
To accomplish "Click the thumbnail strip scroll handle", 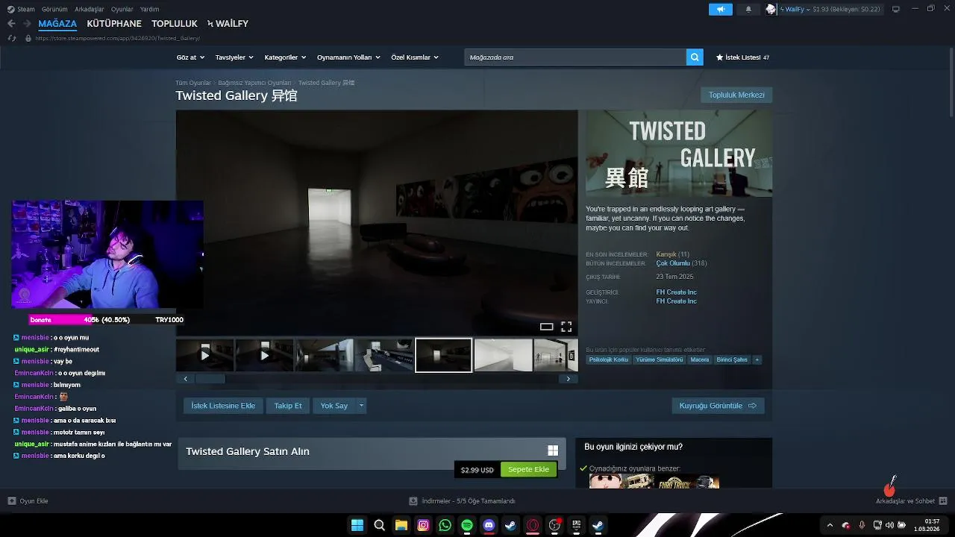I will 210,379.
